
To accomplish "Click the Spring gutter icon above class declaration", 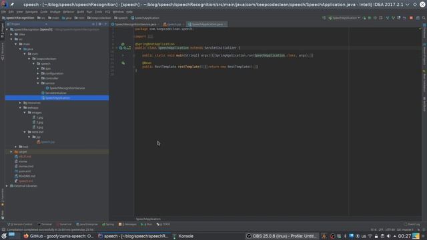I will coord(123,44).
